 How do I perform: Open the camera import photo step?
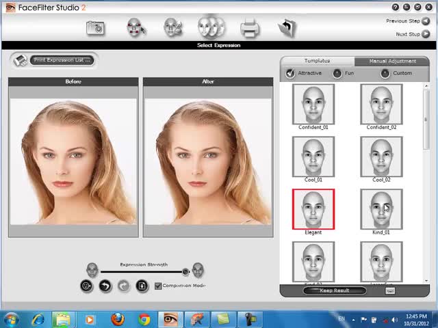tap(95, 27)
